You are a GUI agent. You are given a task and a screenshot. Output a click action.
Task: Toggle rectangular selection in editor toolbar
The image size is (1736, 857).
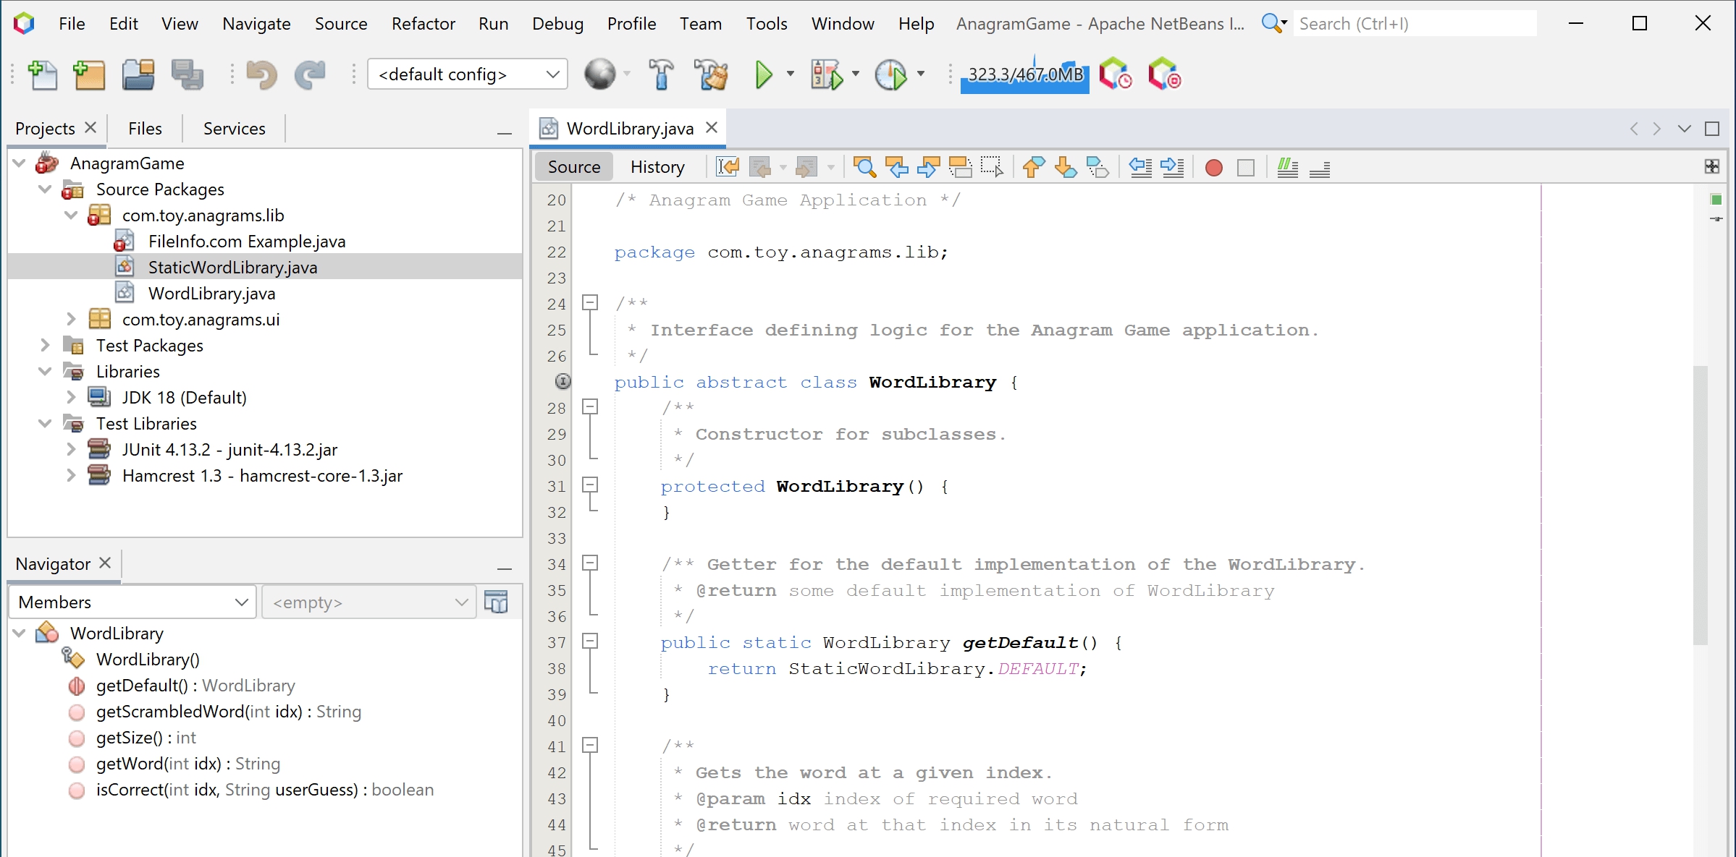pyautogui.click(x=992, y=167)
